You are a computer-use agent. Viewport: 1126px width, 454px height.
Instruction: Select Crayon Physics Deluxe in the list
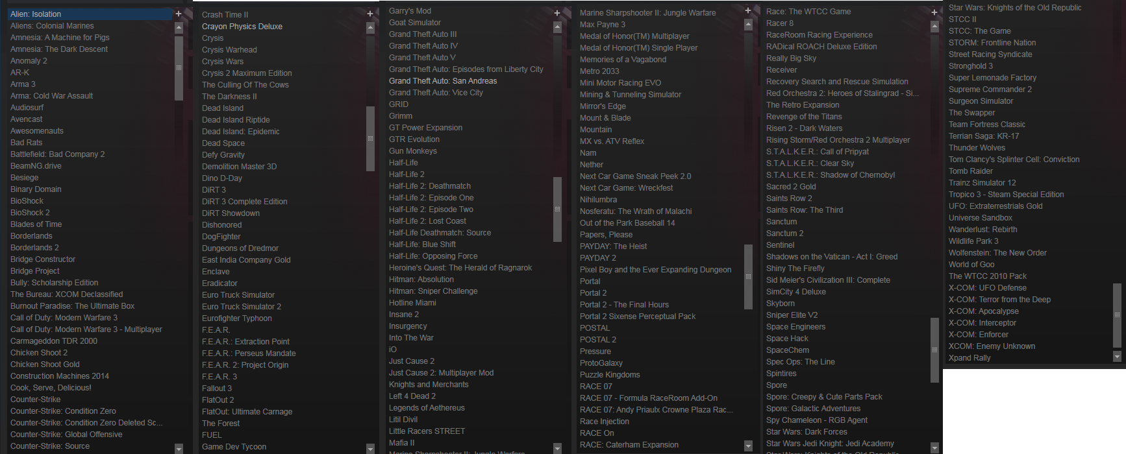point(242,27)
